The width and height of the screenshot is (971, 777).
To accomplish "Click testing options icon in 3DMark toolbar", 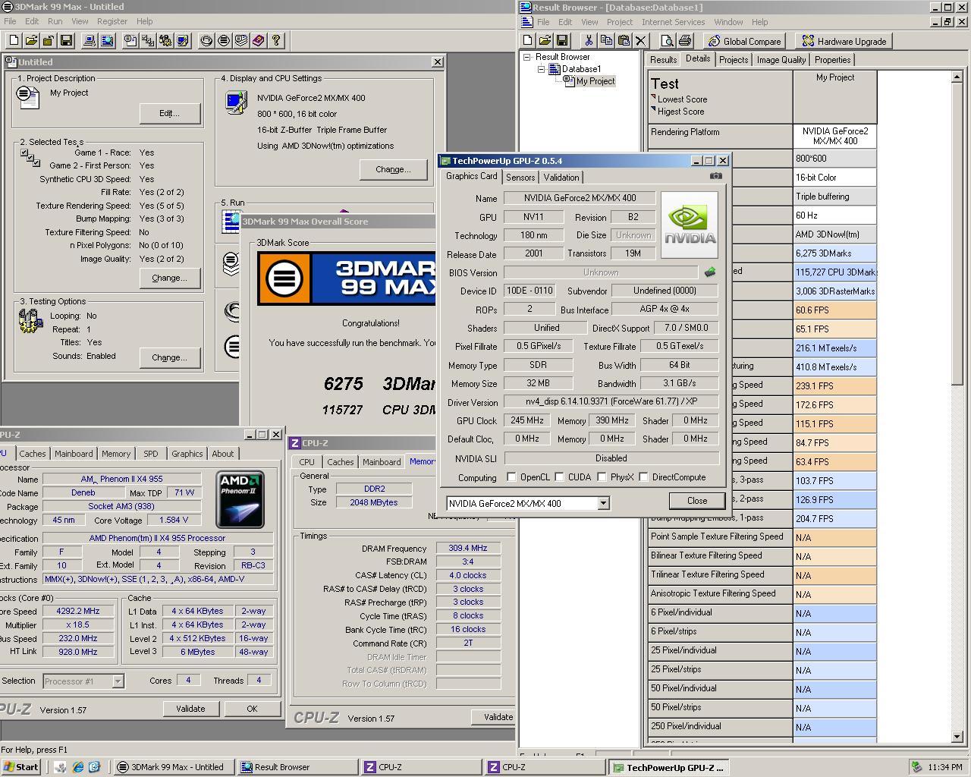I will (165, 40).
